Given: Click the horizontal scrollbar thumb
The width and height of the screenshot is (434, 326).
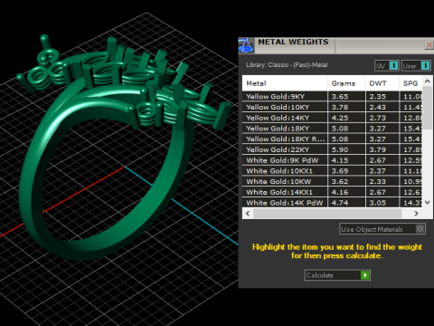Looking at the screenshot, I should click(x=327, y=214).
